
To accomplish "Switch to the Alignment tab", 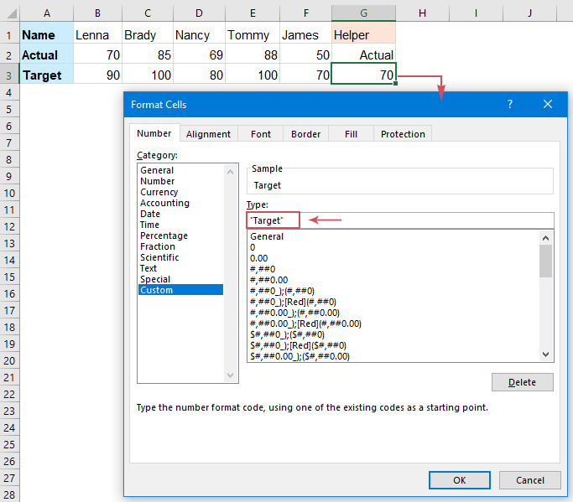I will 208,134.
